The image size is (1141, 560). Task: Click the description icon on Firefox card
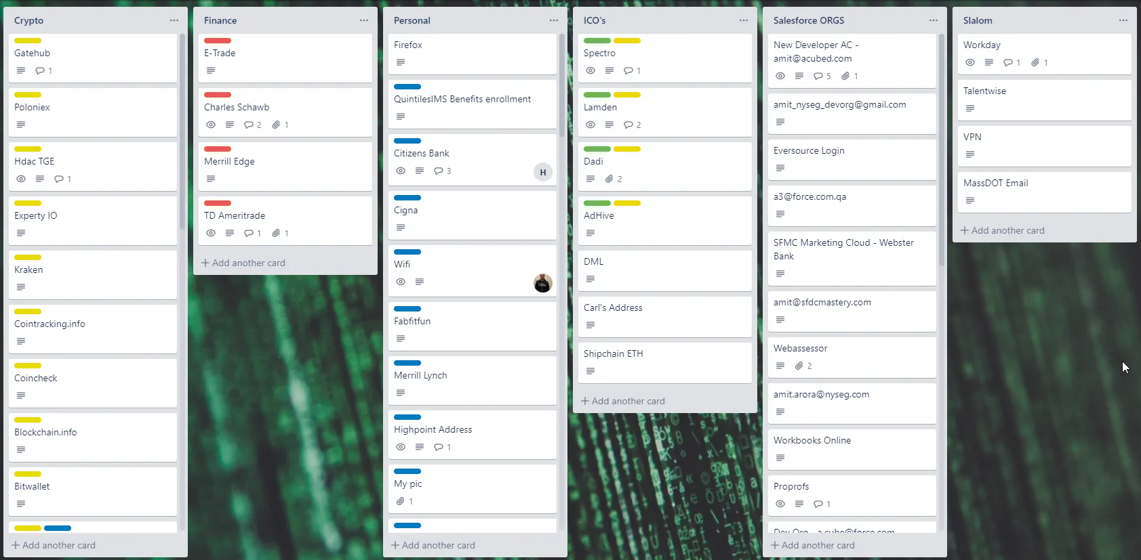(x=401, y=62)
